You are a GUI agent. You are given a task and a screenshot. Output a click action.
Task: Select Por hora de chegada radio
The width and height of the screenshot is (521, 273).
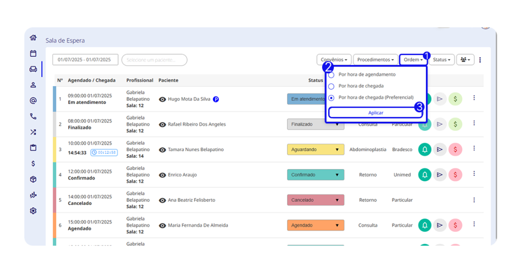coord(331,86)
